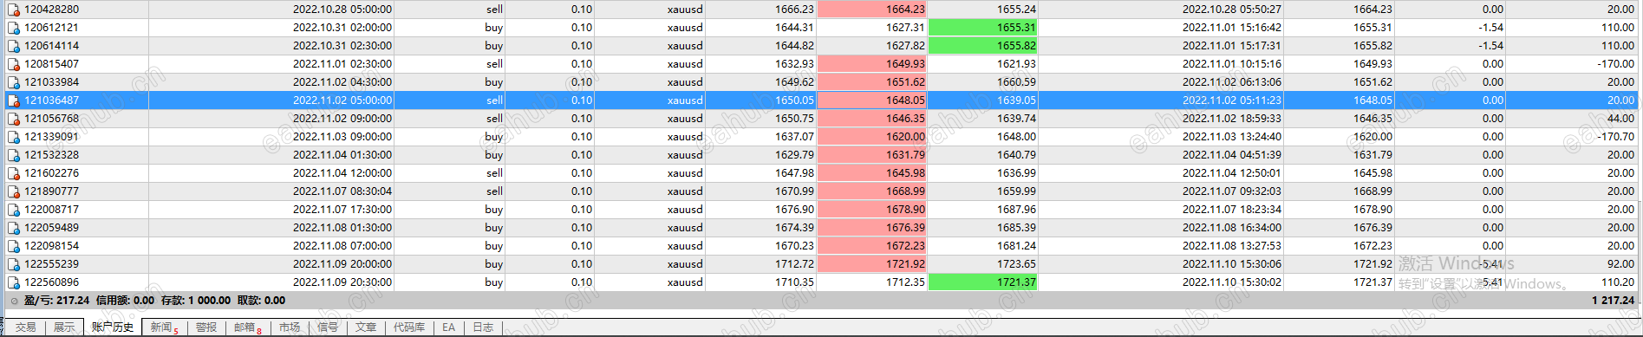Click the circle icon beside 盈/亏 summary
Screen dimensions: 1643x337
(14, 301)
